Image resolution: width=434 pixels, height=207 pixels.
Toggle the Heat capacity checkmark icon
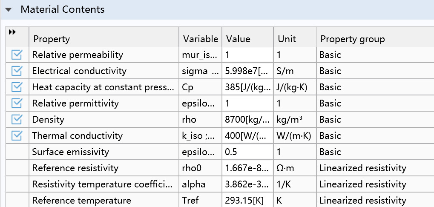click(17, 87)
